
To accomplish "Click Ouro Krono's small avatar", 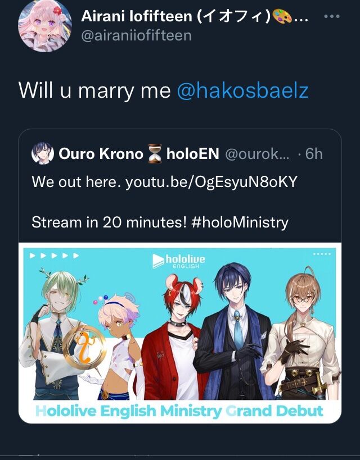I will (43, 153).
